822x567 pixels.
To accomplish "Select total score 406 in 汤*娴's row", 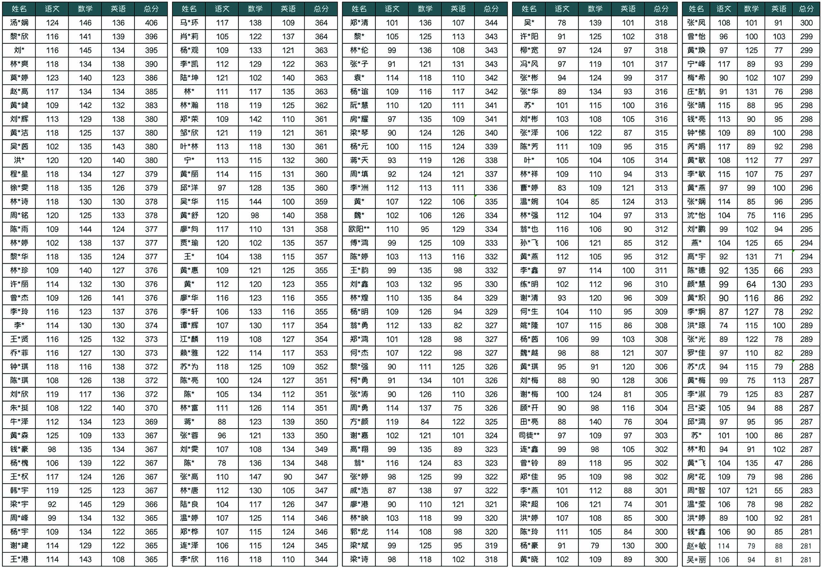I will pos(151,23).
